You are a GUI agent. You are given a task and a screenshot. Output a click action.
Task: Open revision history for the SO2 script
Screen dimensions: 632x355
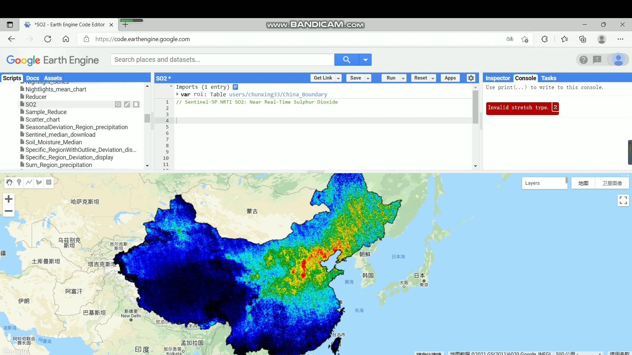(118, 104)
